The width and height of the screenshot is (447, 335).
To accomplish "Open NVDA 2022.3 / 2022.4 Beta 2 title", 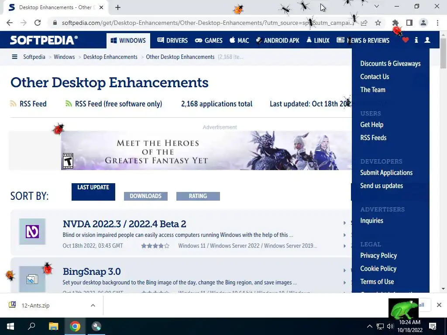I will tap(124, 224).
